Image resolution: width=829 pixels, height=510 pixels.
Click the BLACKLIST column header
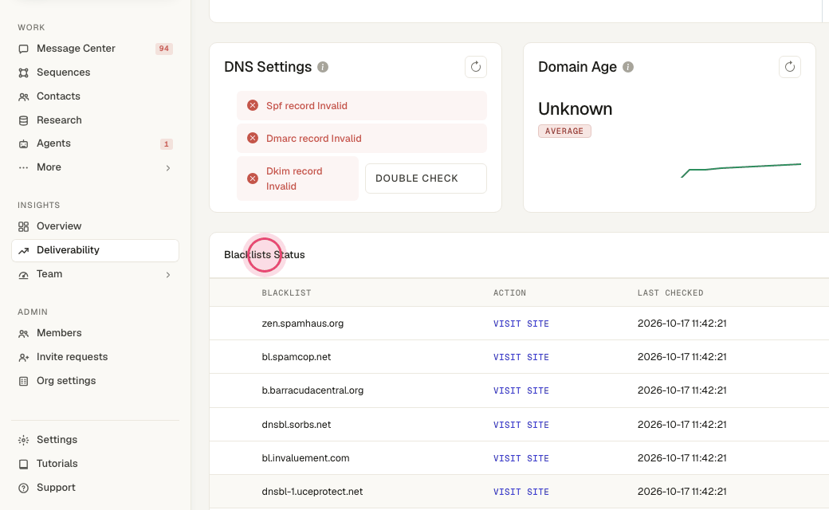point(286,292)
